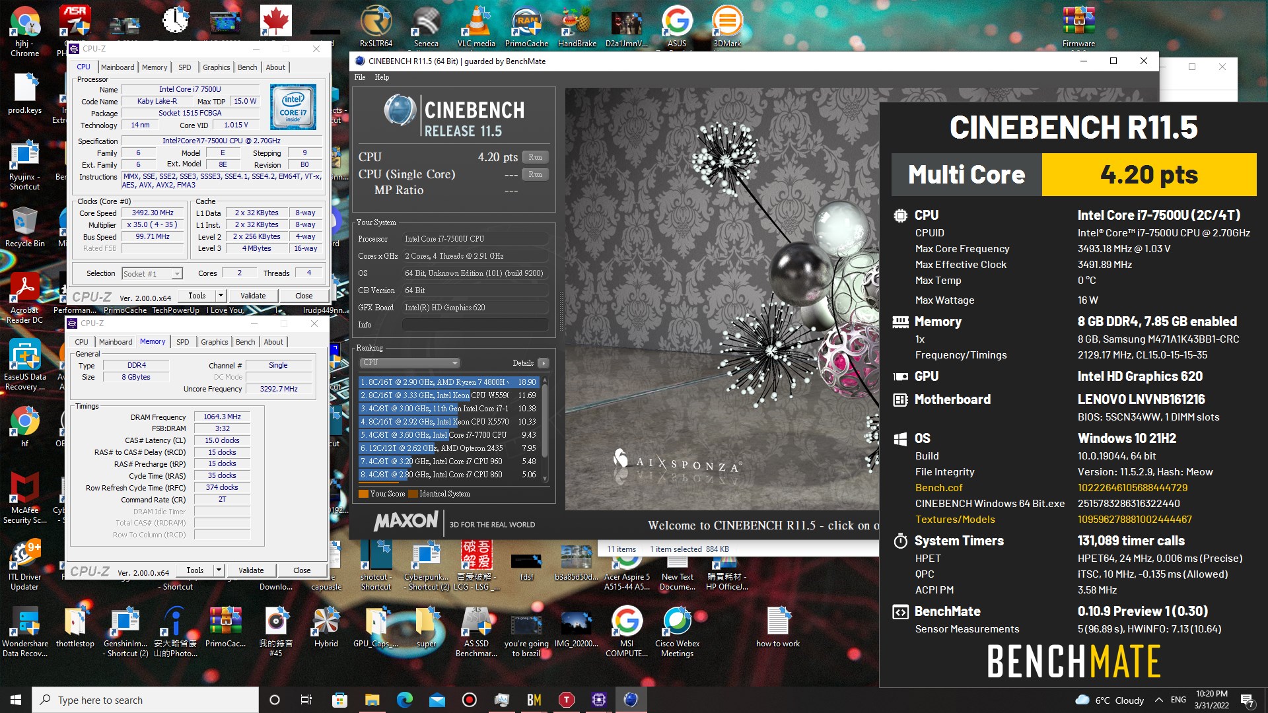Select ranking row 5 Intel Core i7-7700 CPU
This screenshot has height=713, width=1268.
coord(449,435)
